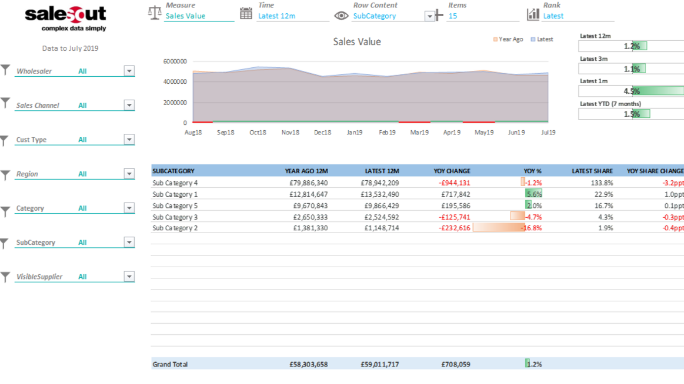The height and width of the screenshot is (384, 684).
Task: Open the Row Content SubCategory dropdown arrow
Action: 430,17
